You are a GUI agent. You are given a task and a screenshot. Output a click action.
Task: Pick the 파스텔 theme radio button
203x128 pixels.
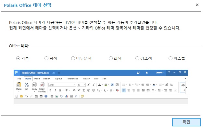pos(171,58)
